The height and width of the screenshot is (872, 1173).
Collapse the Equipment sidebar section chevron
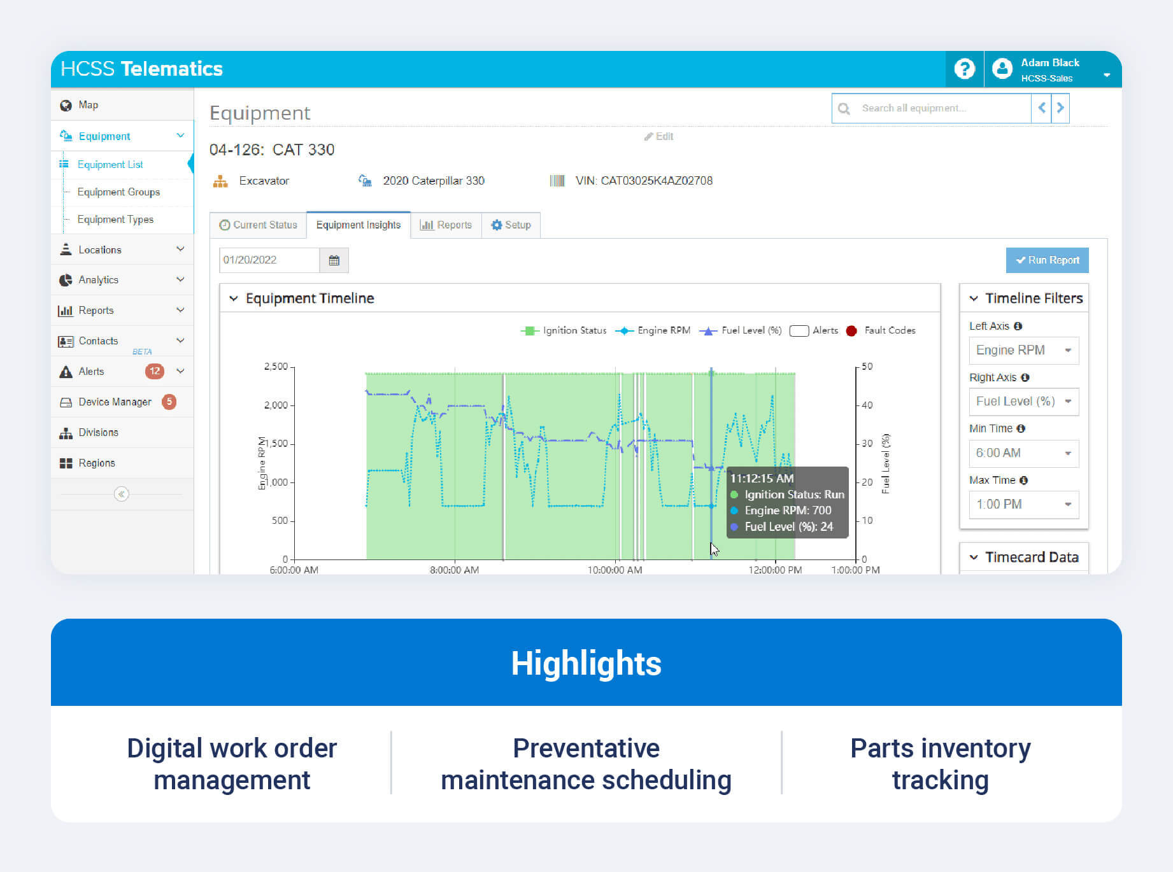(x=180, y=136)
